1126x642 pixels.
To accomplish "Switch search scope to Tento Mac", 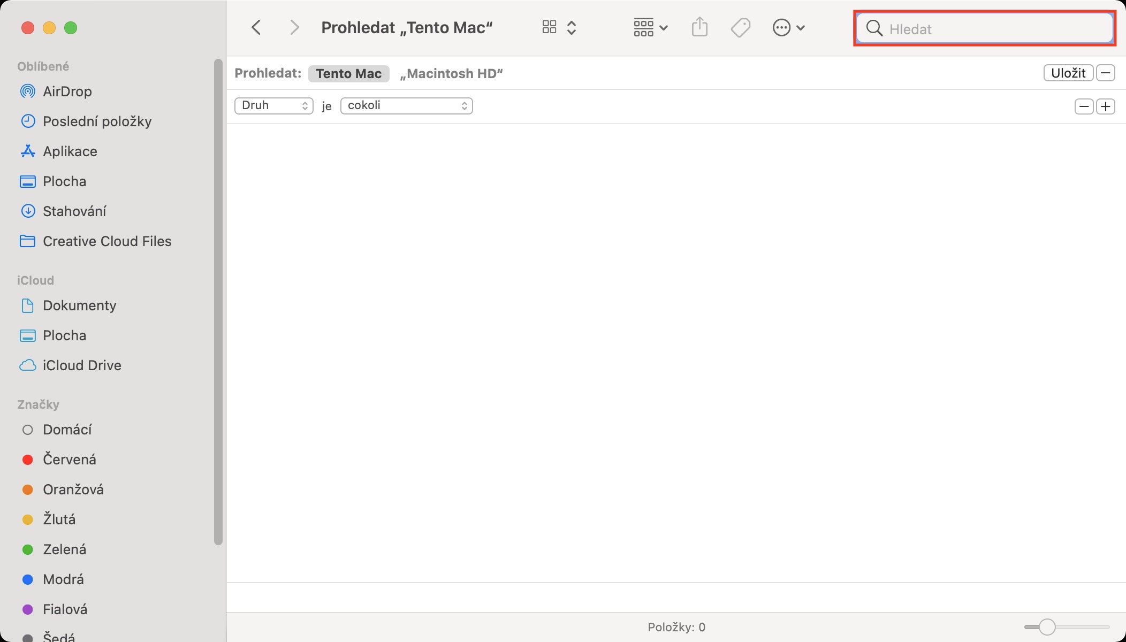I will (x=348, y=73).
